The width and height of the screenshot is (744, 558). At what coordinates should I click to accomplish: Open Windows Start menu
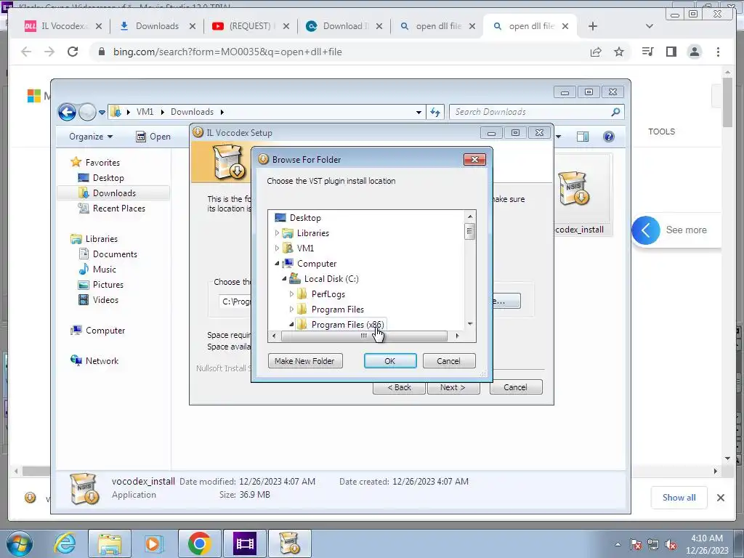click(x=19, y=543)
